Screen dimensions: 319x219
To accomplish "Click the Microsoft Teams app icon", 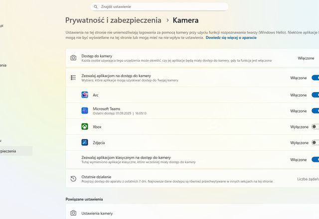I will [x=85, y=110].
